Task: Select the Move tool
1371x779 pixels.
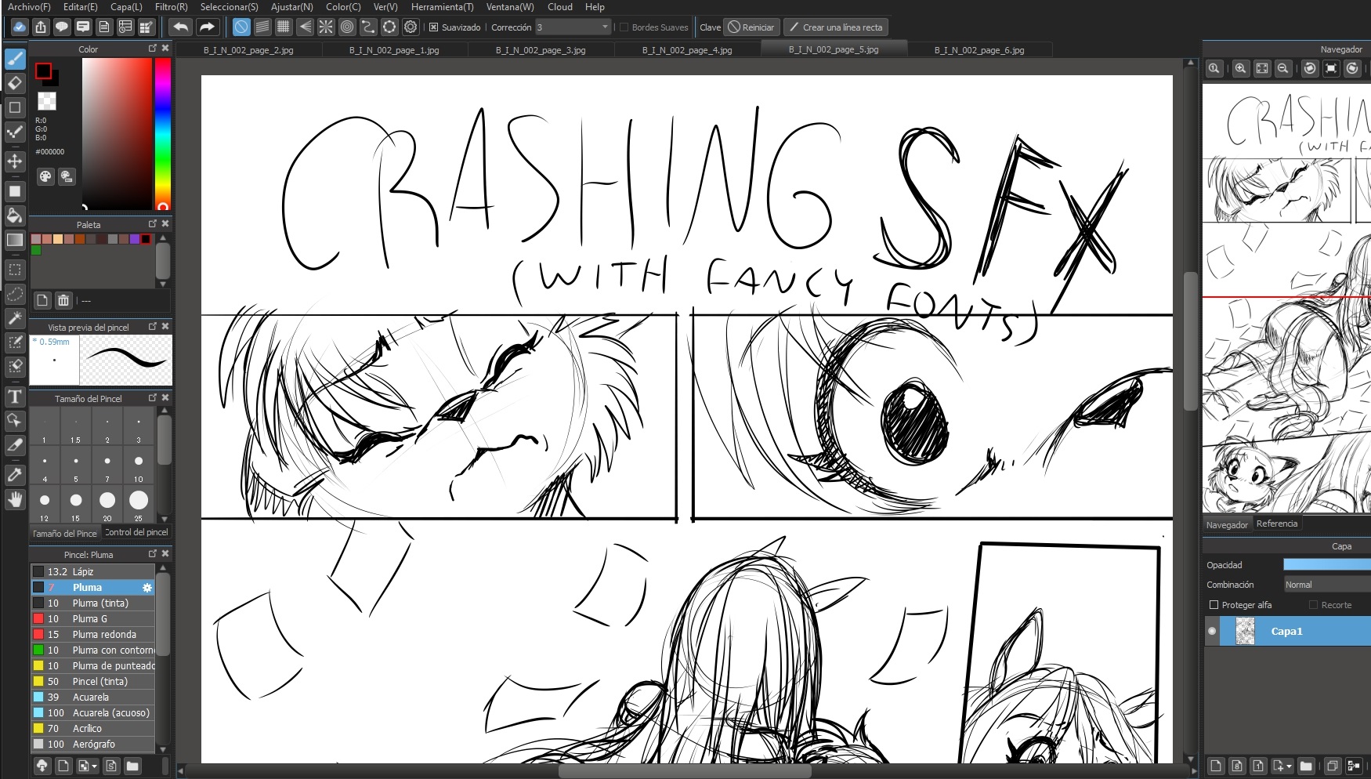Action: coord(15,161)
